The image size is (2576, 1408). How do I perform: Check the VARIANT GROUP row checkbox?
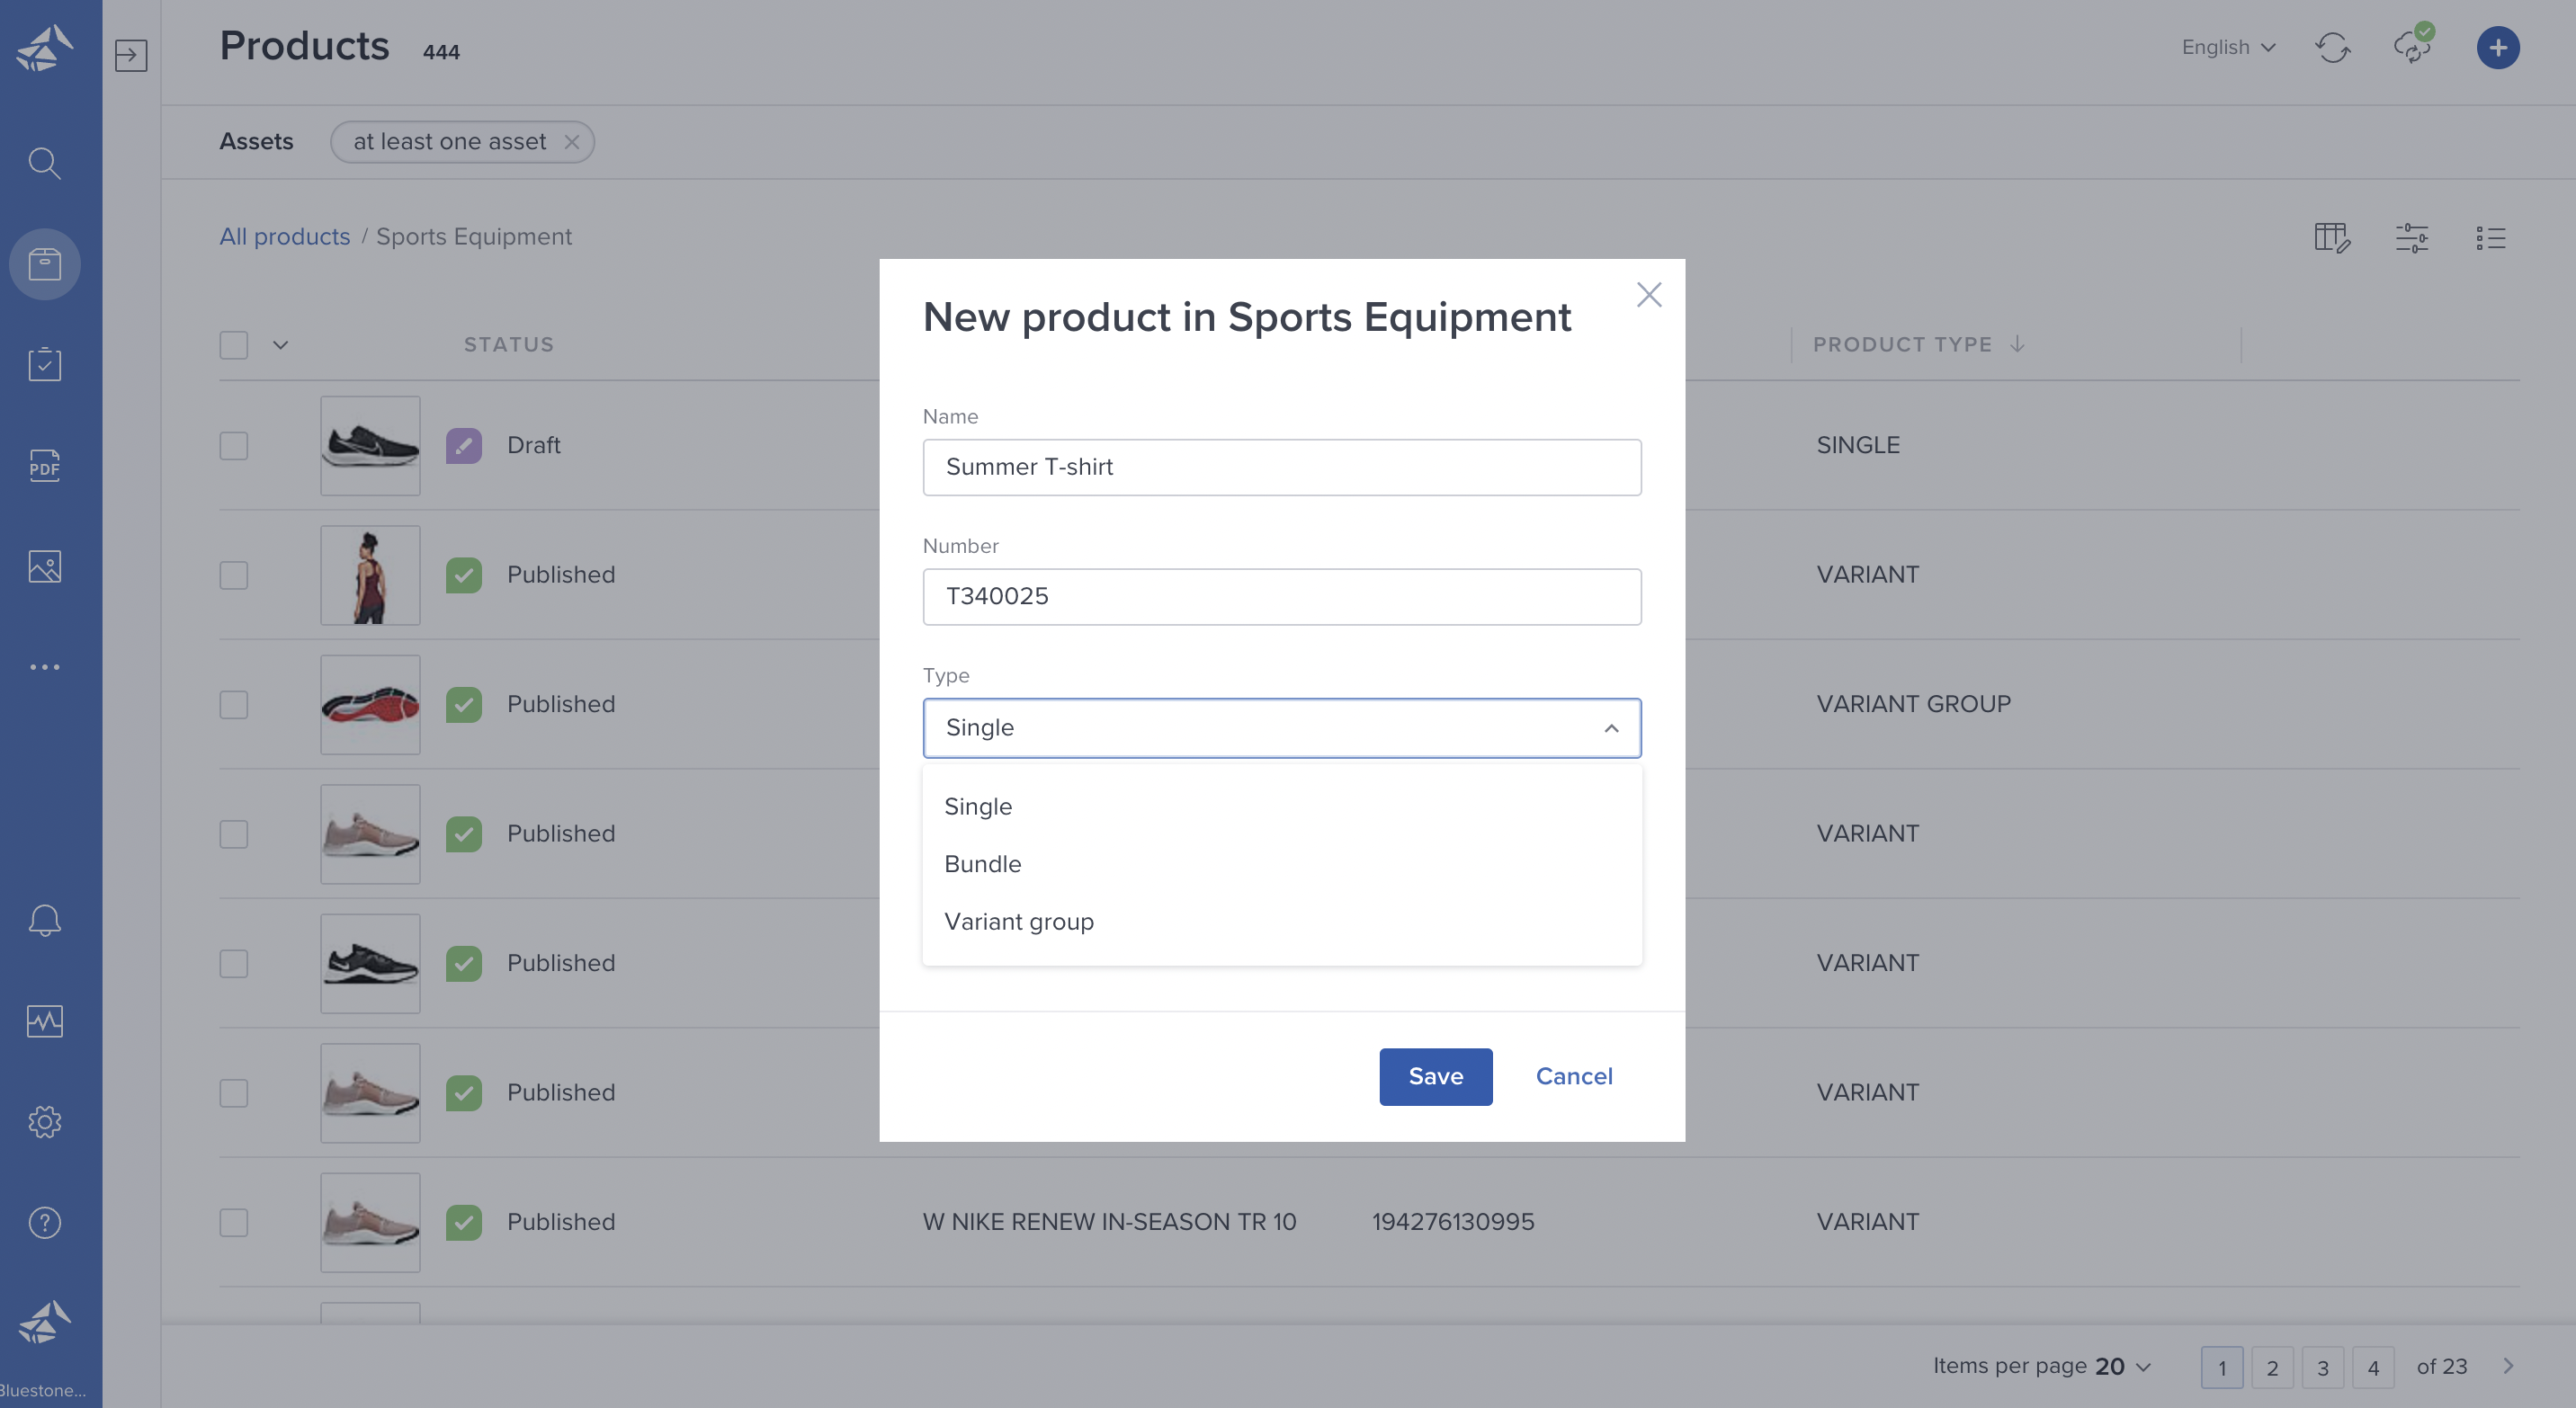tap(234, 705)
